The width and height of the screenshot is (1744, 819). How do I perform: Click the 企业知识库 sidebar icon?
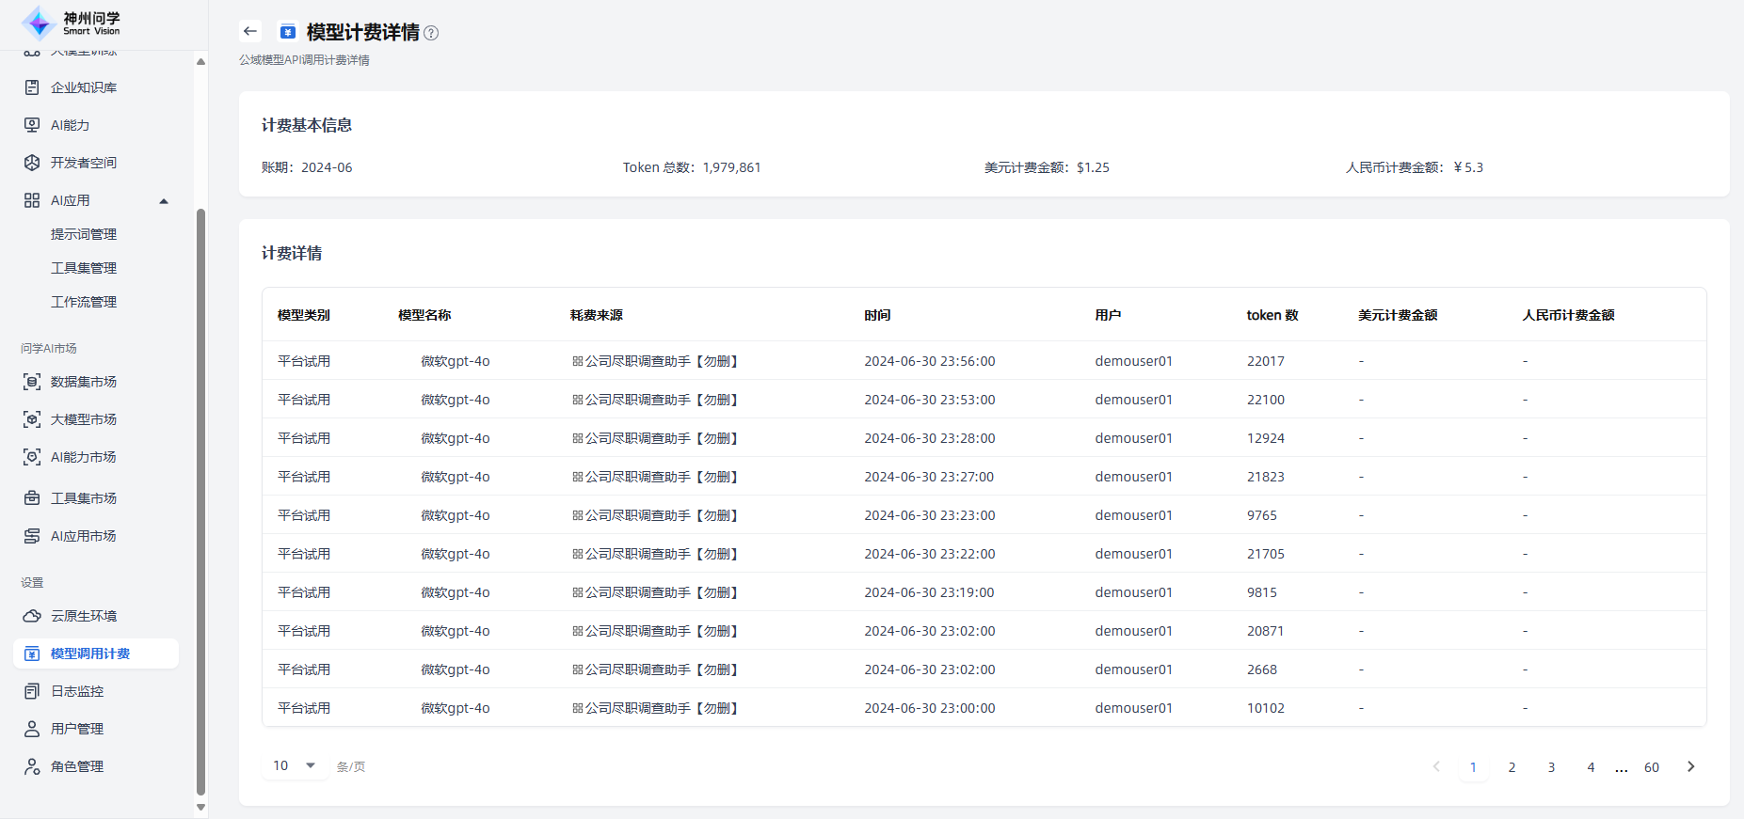32,87
